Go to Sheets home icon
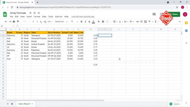 click(x=5, y=15)
